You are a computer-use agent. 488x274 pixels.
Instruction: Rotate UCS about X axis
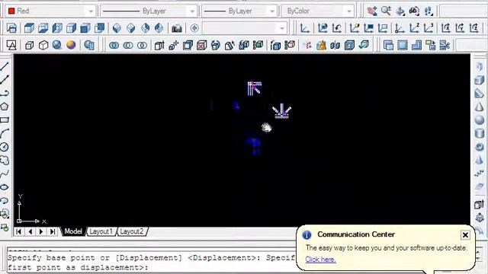point(445,28)
